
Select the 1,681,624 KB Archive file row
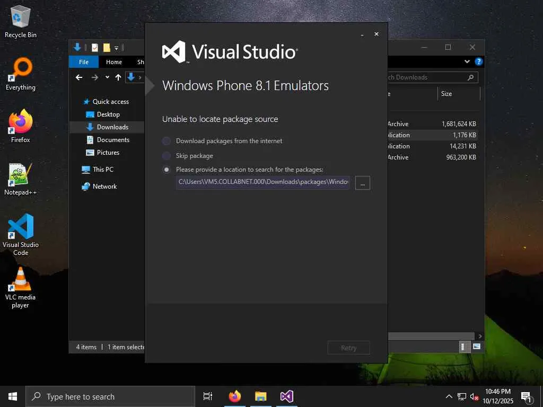pos(433,124)
